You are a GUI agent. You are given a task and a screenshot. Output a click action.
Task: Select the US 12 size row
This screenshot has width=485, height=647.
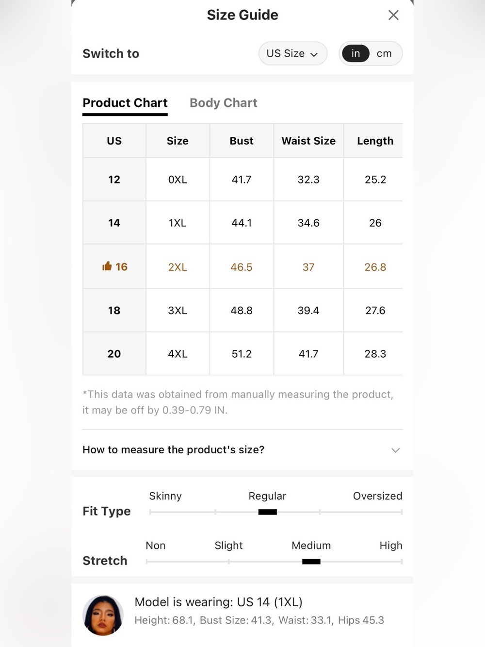click(242, 179)
